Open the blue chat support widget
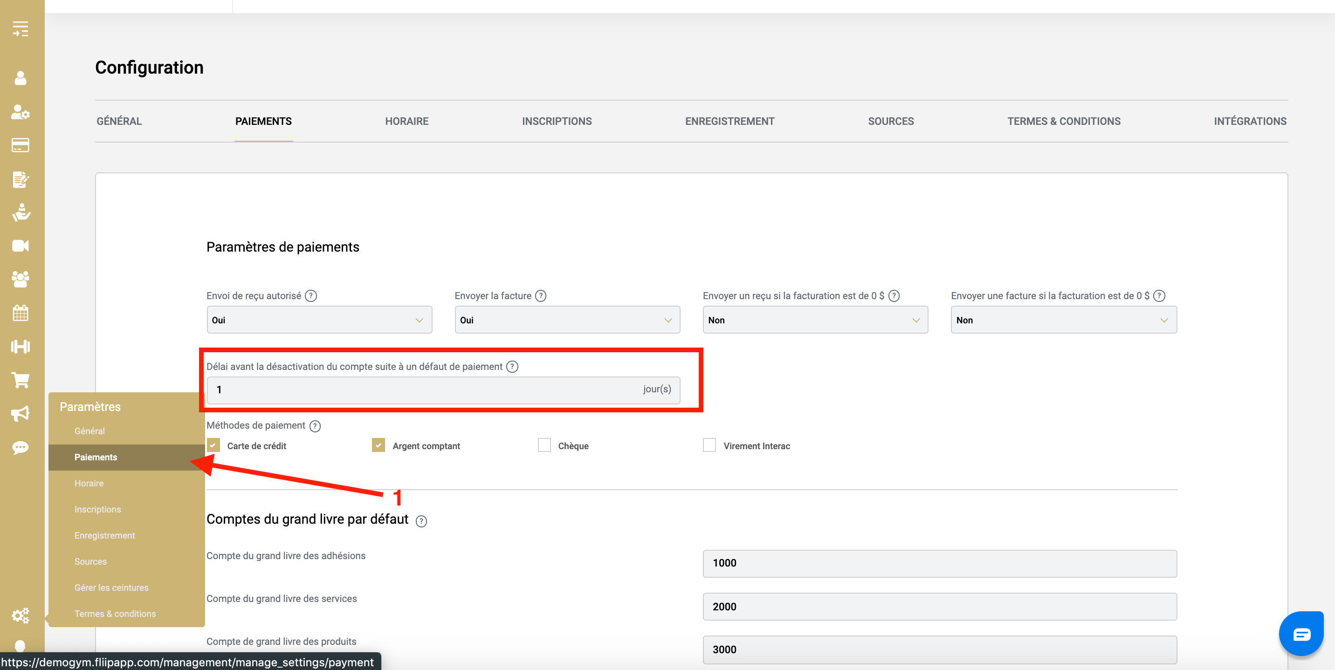This screenshot has width=1335, height=670. coord(1301,634)
